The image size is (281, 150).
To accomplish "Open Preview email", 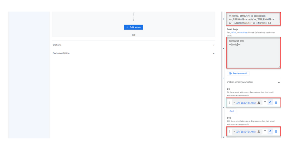I will 238,73.
